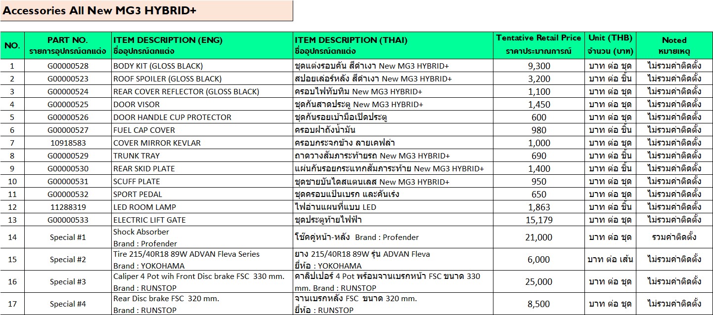Select the price 21,000
Viewport: 713px width, 315px height.
[x=538, y=237]
